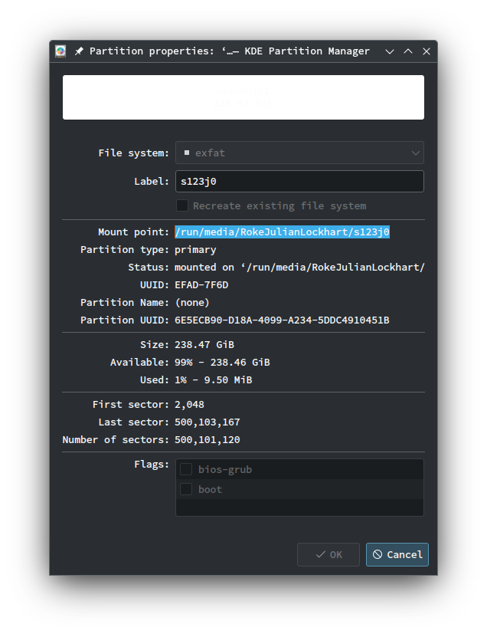The image size is (487, 634).
Task: Click the UUID value EFAD-7F6D
Action: [x=201, y=285]
